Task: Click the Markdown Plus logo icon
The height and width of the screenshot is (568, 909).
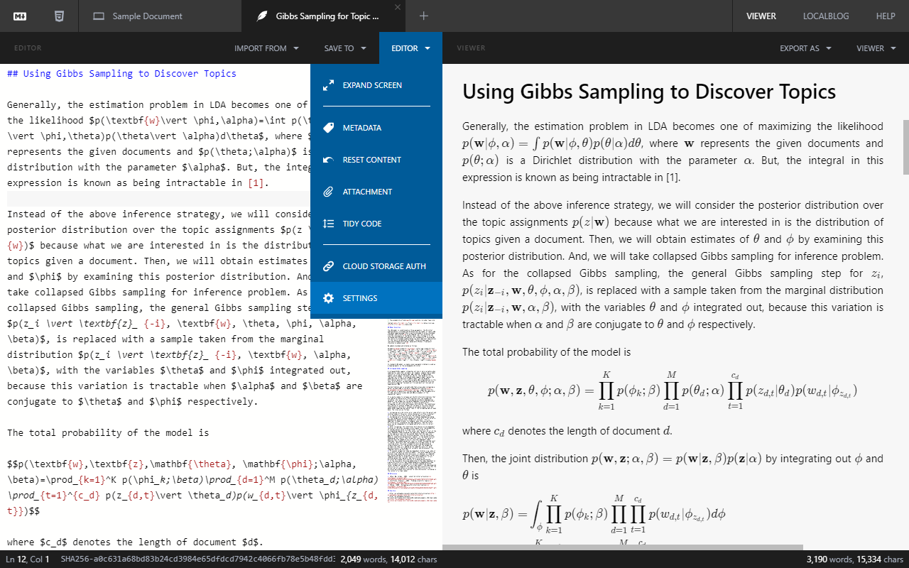Action: [x=20, y=16]
